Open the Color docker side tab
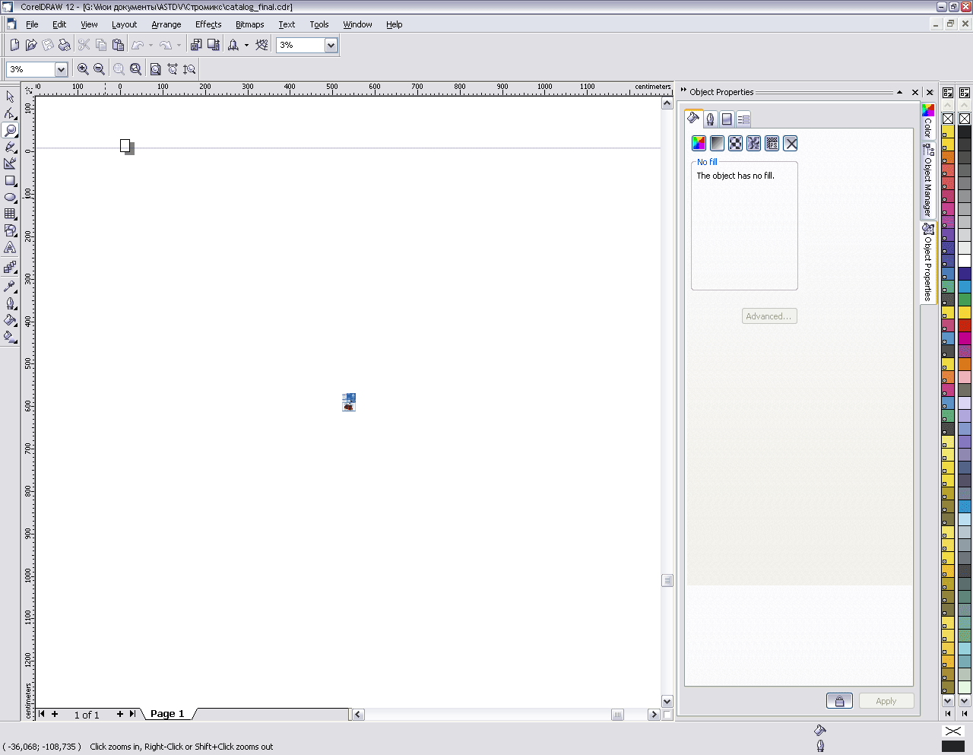 928,122
